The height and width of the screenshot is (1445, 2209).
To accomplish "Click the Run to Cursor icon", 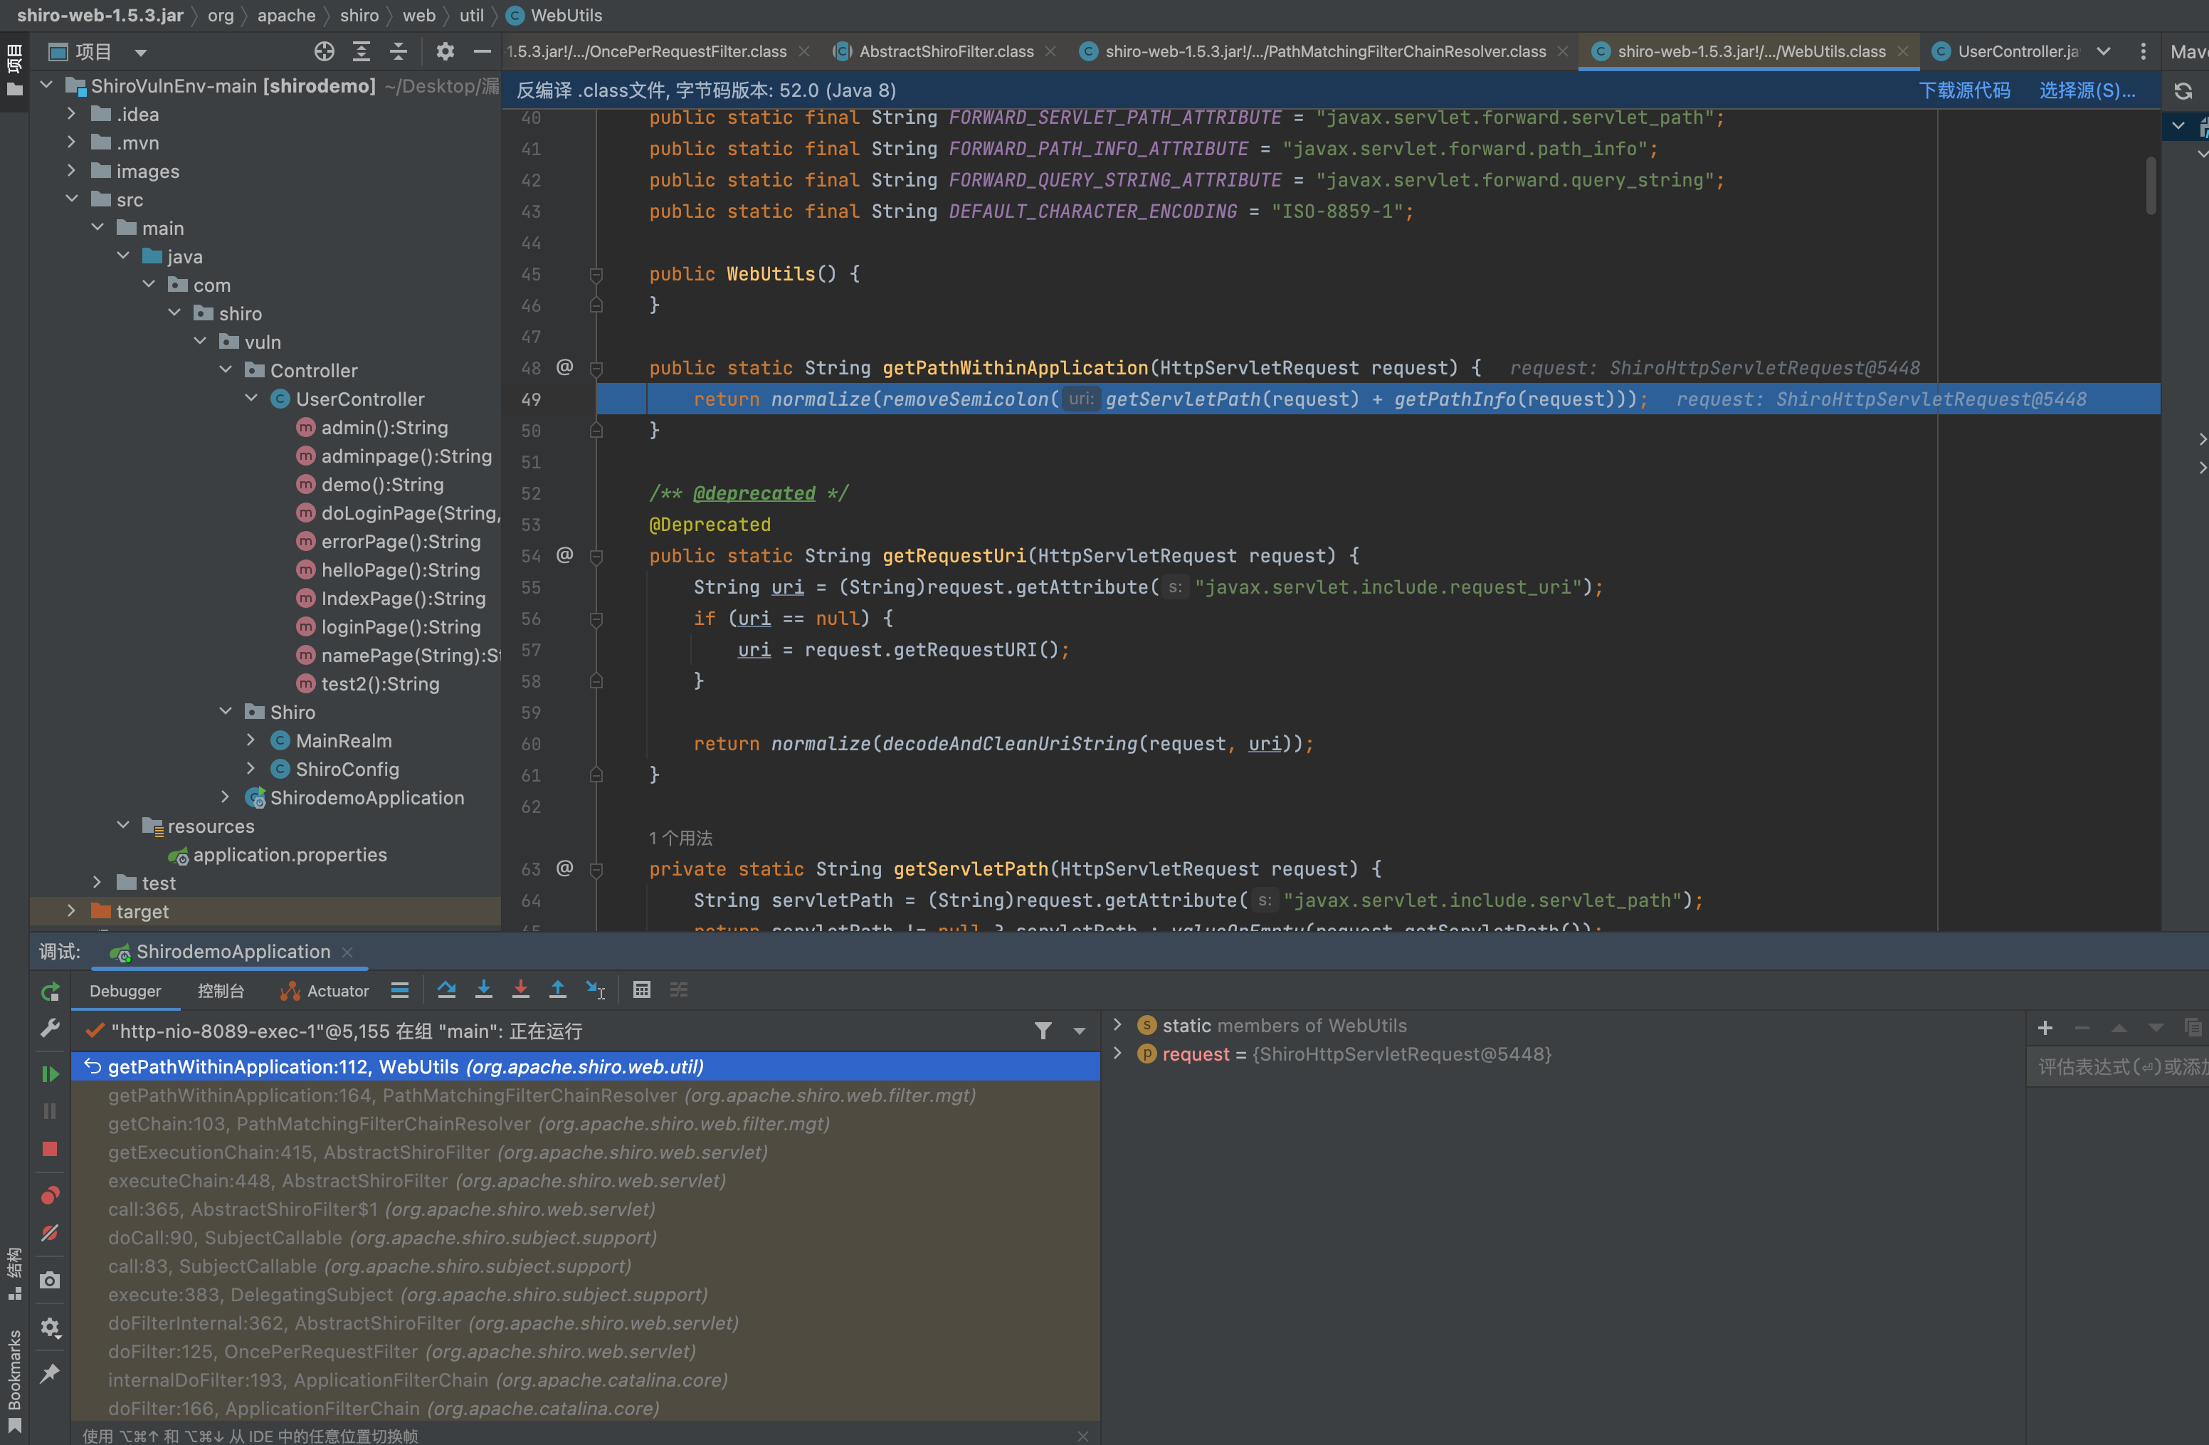I will [x=595, y=990].
